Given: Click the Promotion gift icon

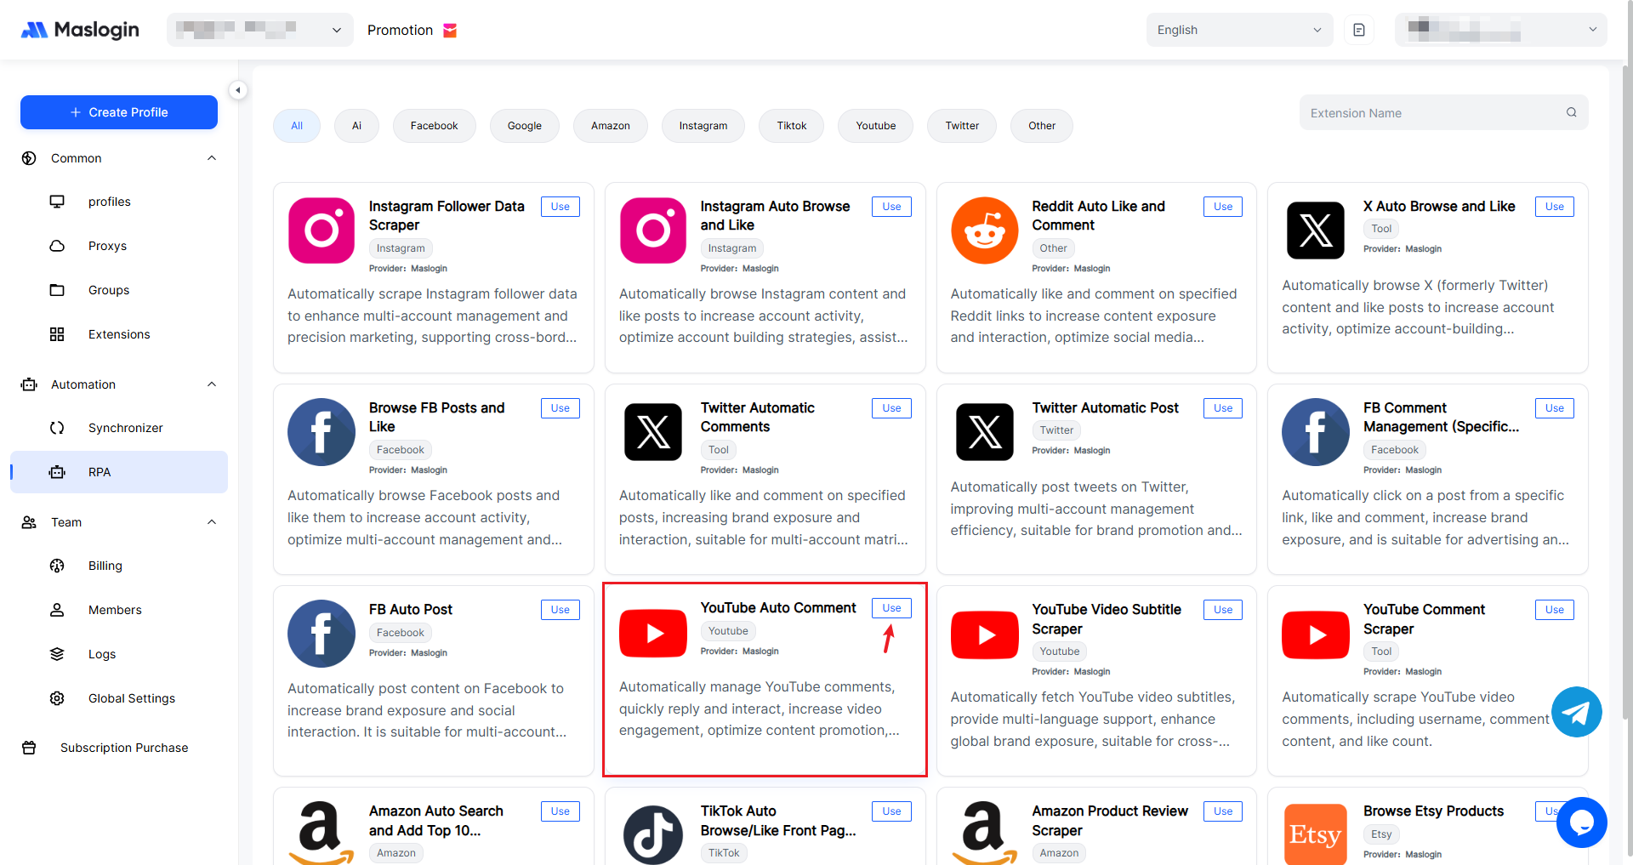Looking at the screenshot, I should click(450, 31).
